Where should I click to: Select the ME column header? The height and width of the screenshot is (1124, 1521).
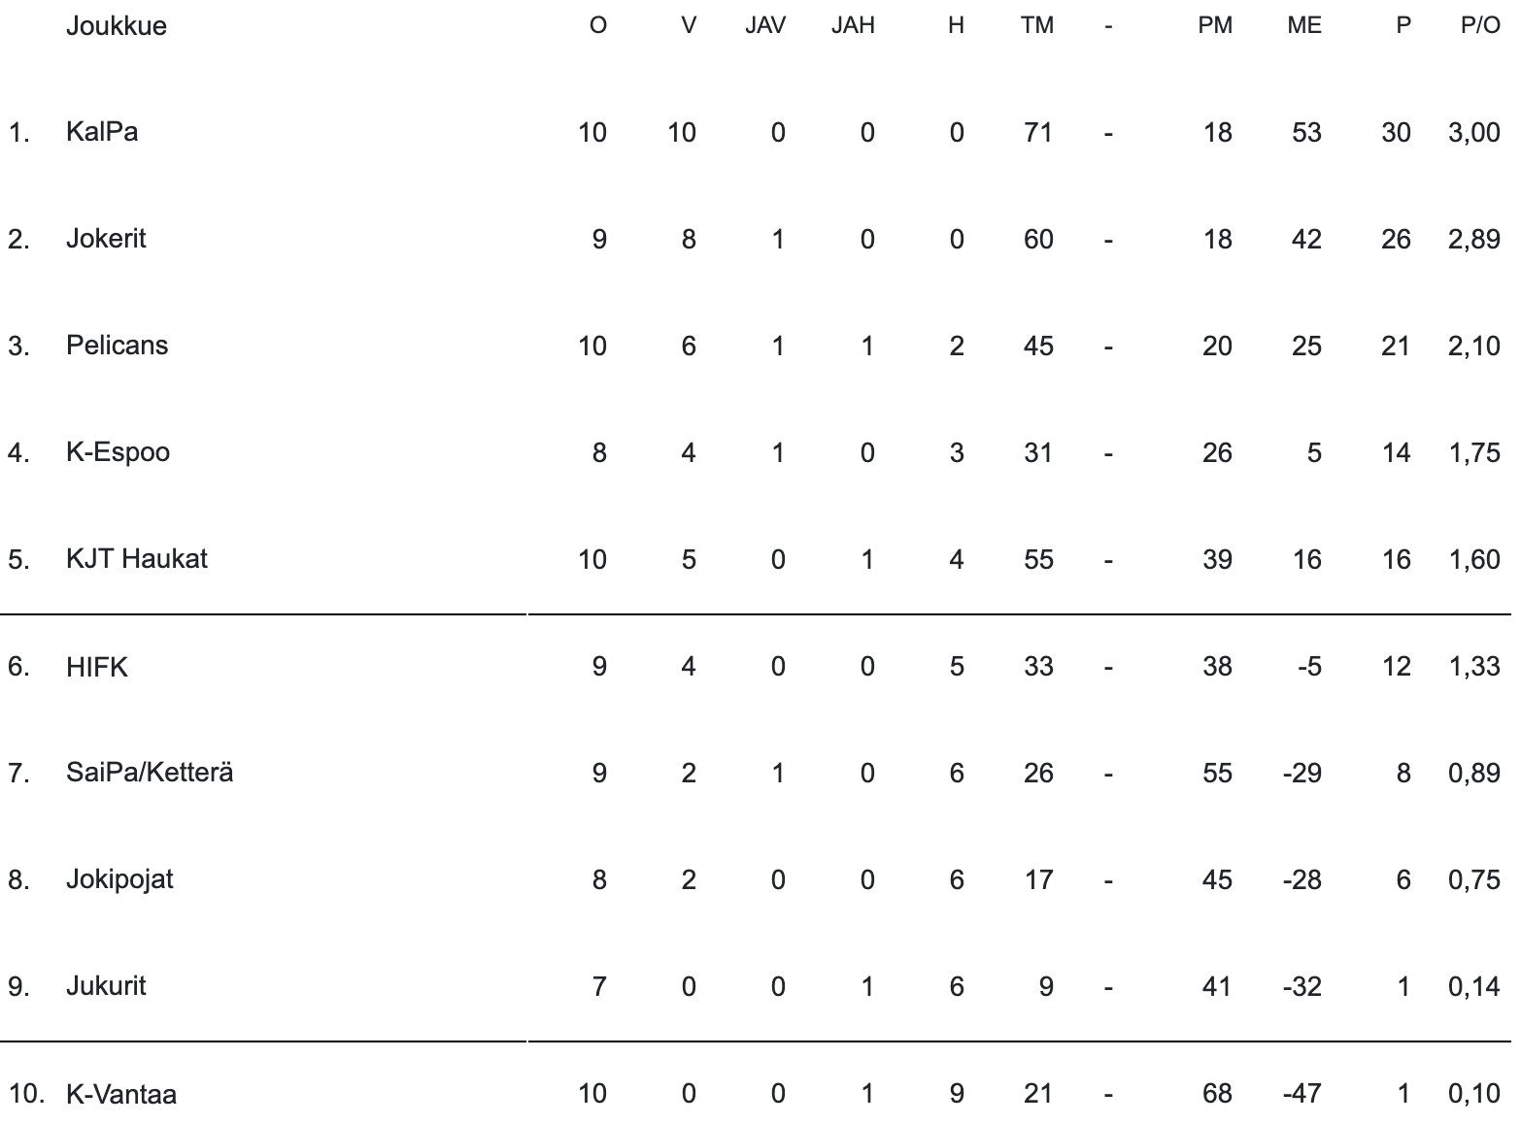tap(1304, 25)
